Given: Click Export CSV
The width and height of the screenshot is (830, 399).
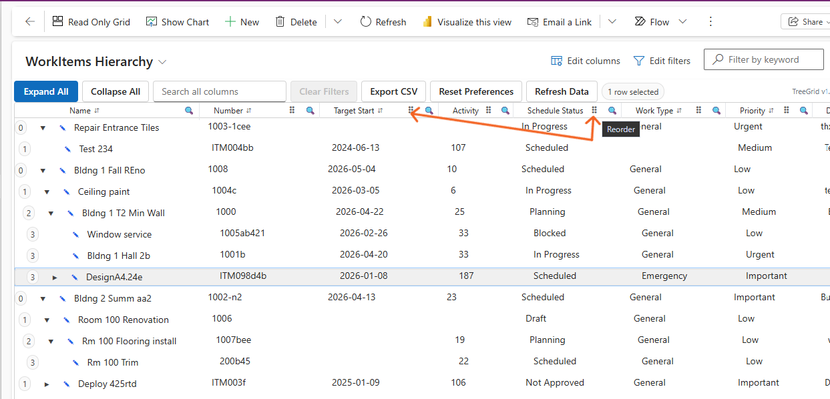Looking at the screenshot, I should pyautogui.click(x=394, y=91).
